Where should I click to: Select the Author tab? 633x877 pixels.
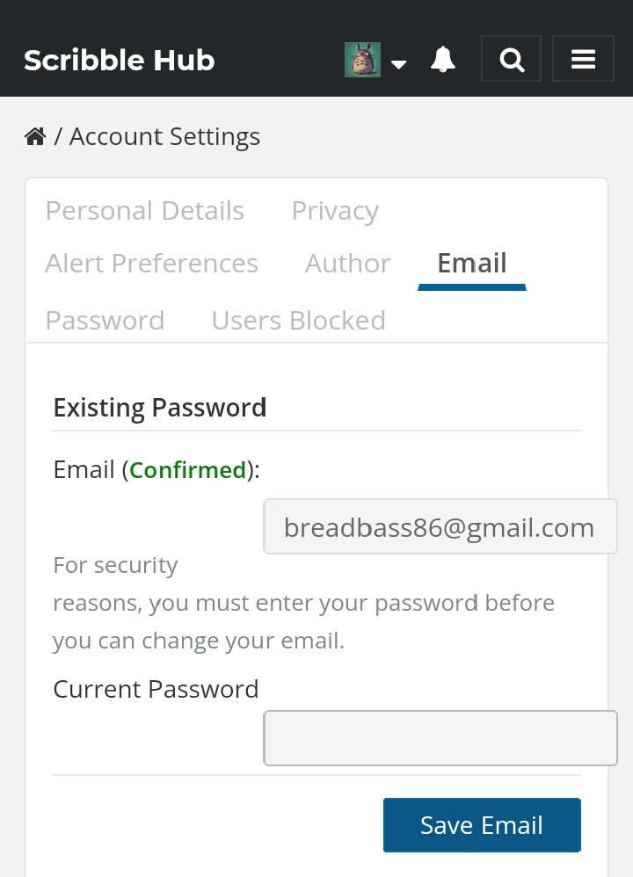(347, 264)
